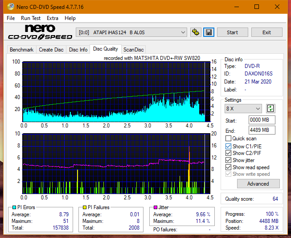The image size is (291, 238).
Task: Click the magenta Jitter legend swatch
Action: point(156,207)
